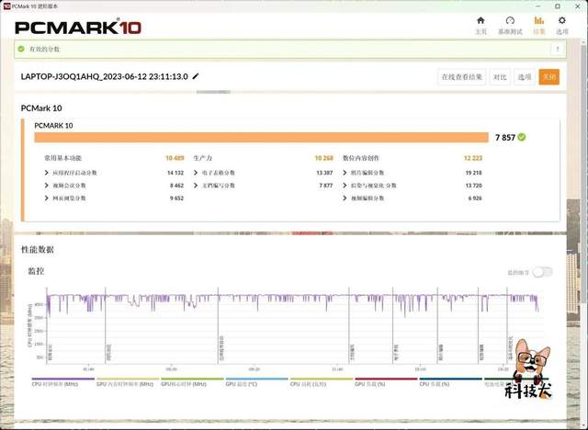Image resolution: width=588 pixels, height=430 pixels.
Task: Expand the 电子表格分数 row
Action: (x=196, y=173)
